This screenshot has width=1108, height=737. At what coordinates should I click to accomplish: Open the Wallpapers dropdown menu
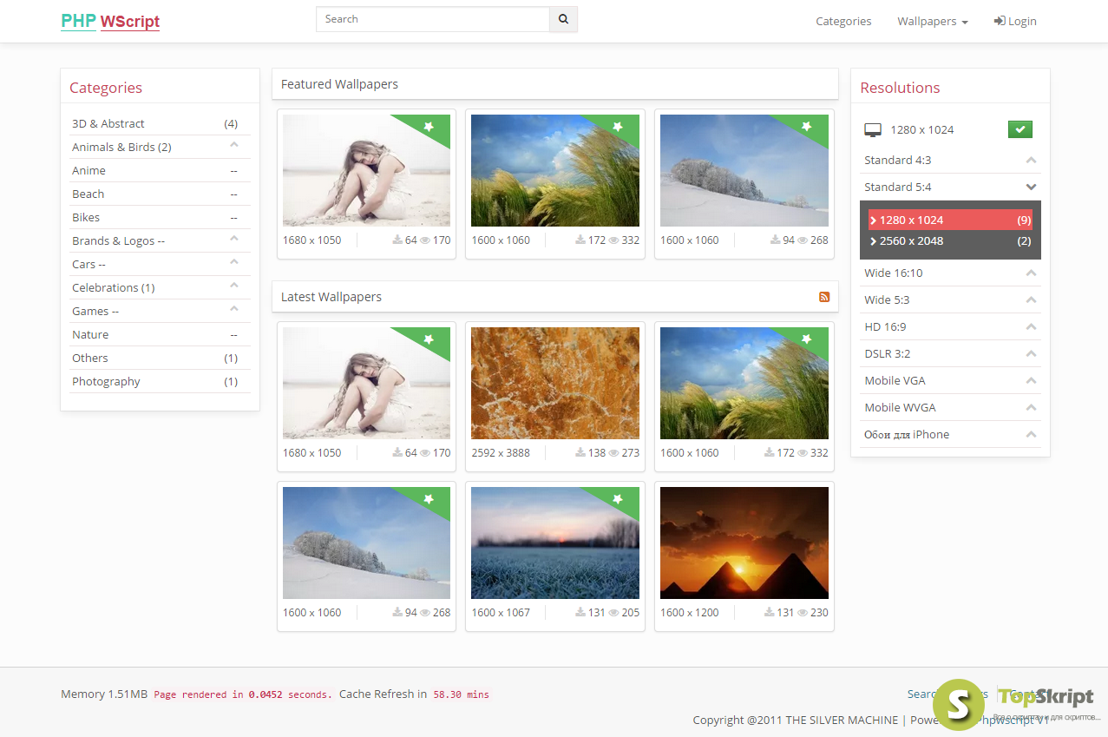(933, 21)
